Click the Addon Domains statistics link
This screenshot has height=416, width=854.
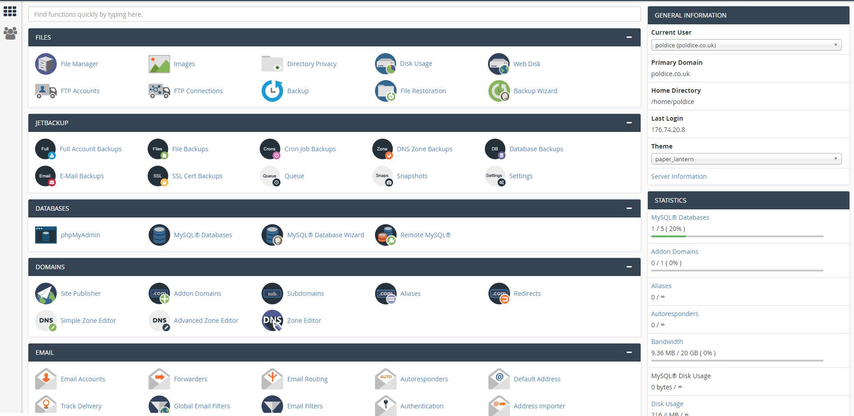point(674,252)
